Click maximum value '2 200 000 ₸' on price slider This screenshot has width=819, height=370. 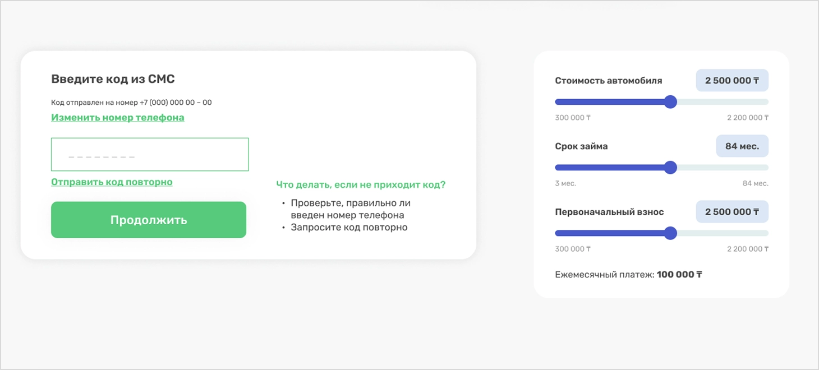[747, 117]
